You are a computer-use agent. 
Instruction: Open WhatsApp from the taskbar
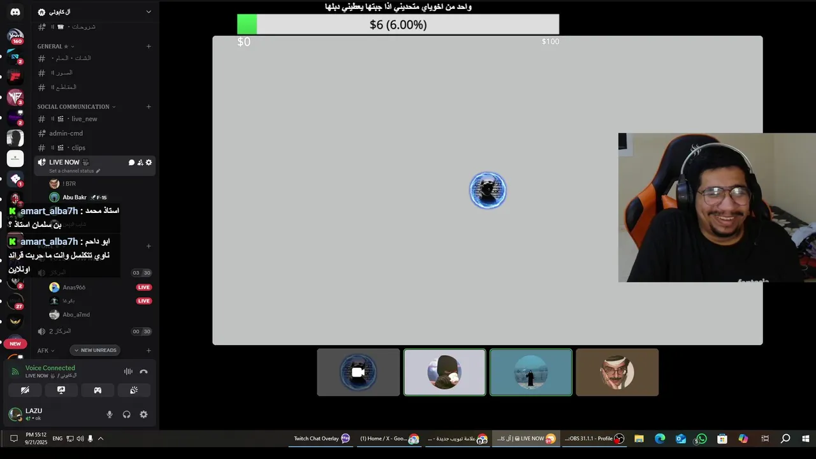(x=701, y=439)
